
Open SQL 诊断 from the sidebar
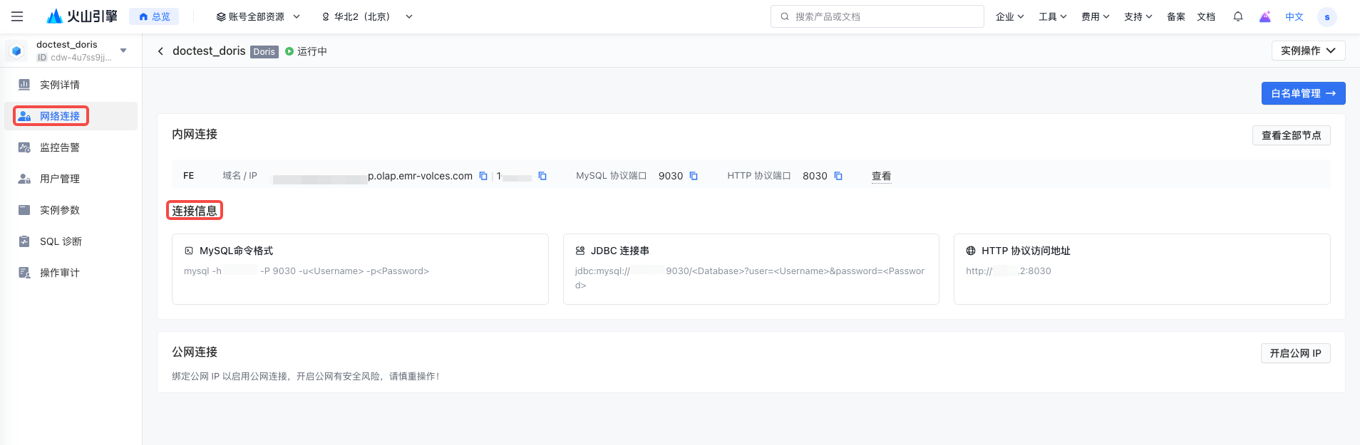(61, 241)
